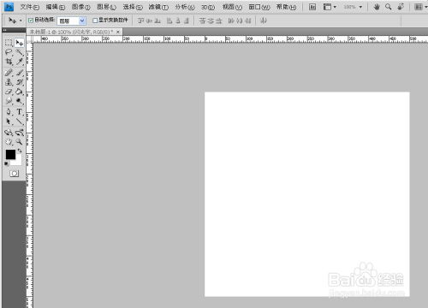
Task: Select the Magic Wand tool
Action: coord(20,52)
